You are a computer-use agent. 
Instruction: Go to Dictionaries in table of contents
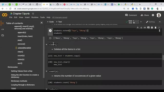(x=13, y=67)
